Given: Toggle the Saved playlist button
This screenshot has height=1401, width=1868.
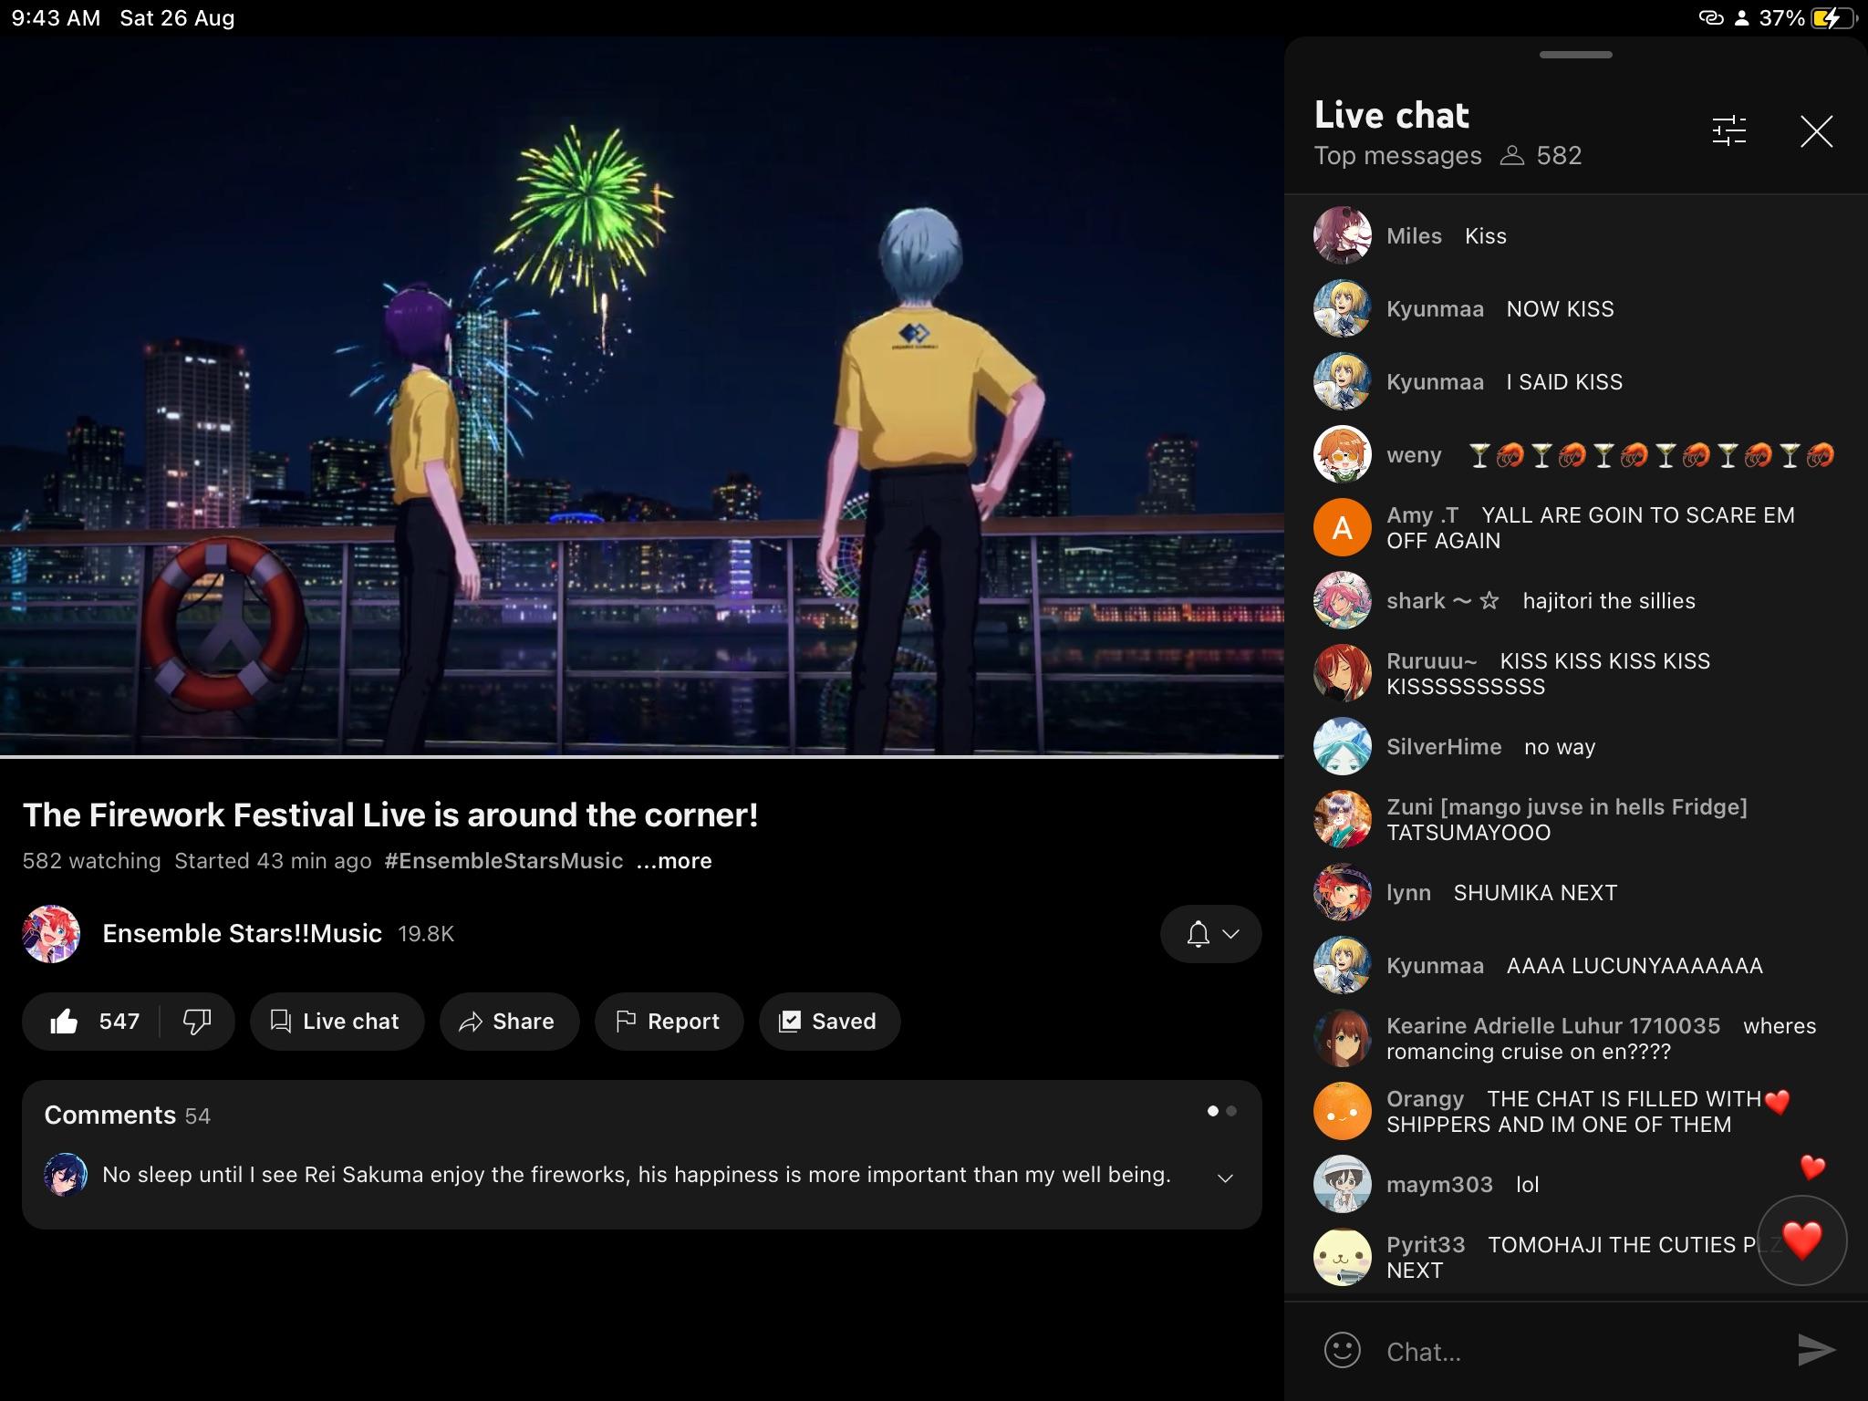Looking at the screenshot, I should coord(829,1022).
